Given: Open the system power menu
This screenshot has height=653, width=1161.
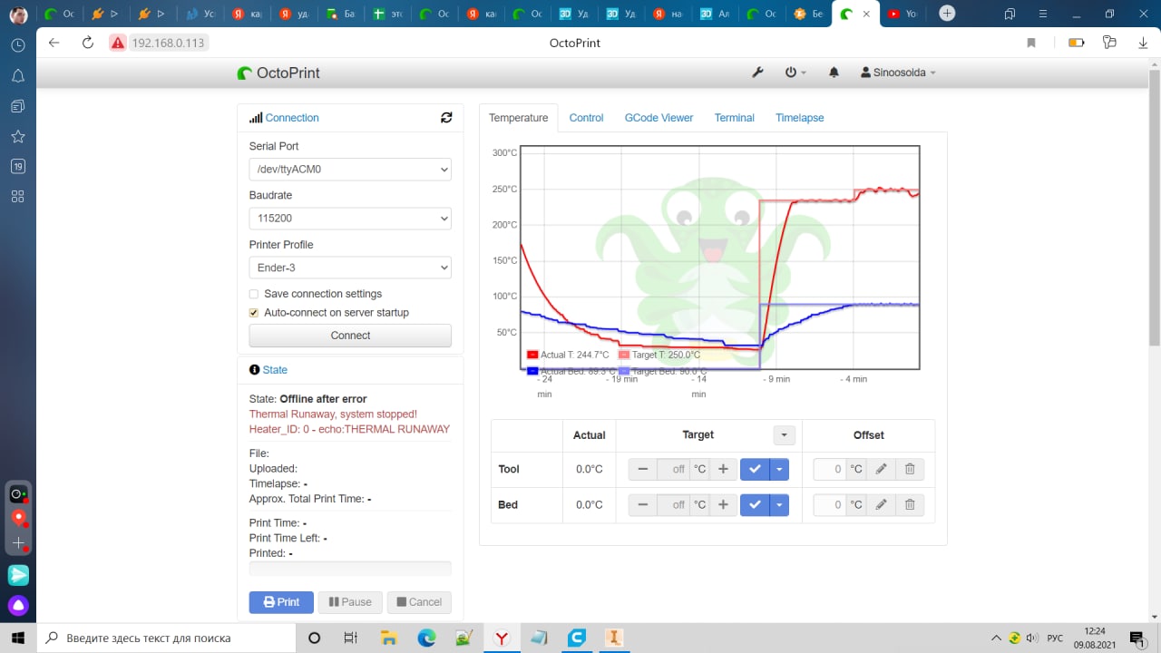Looking at the screenshot, I should pyautogui.click(x=795, y=73).
